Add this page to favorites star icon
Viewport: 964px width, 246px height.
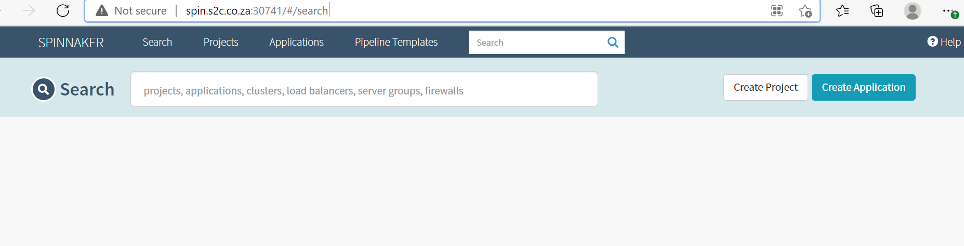(x=805, y=10)
